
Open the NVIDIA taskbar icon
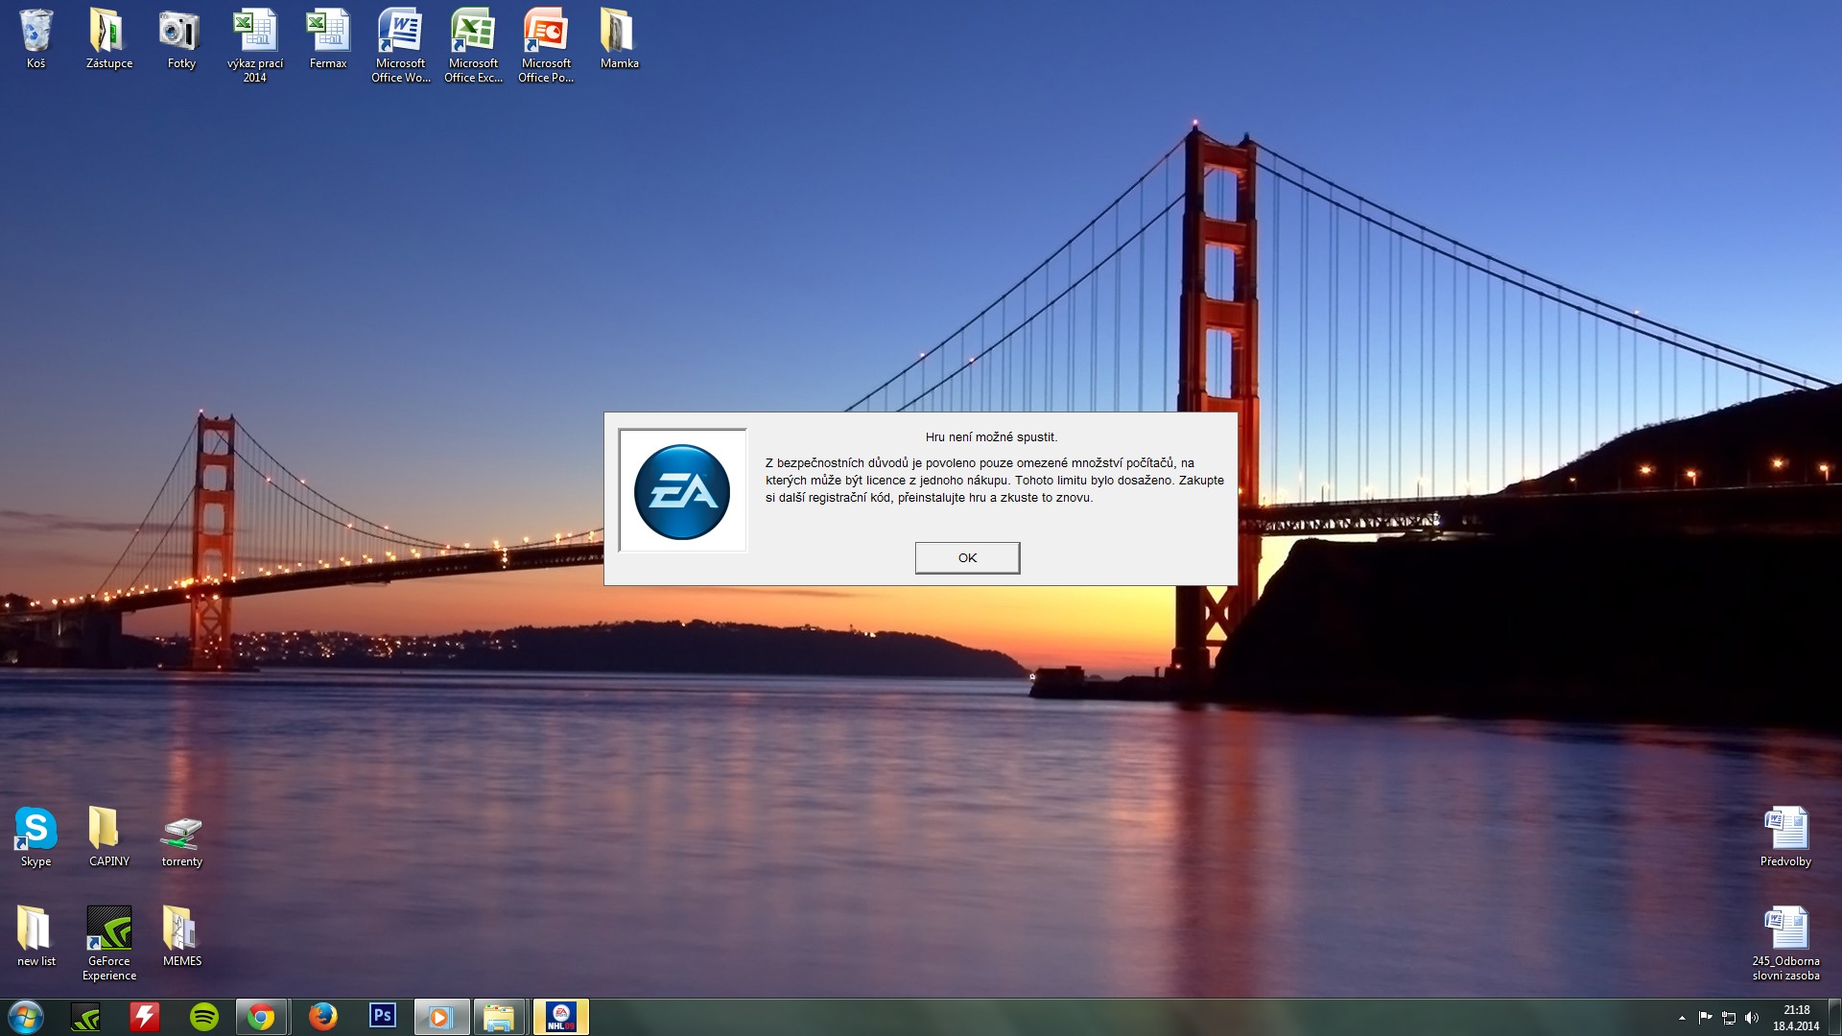(x=85, y=1017)
